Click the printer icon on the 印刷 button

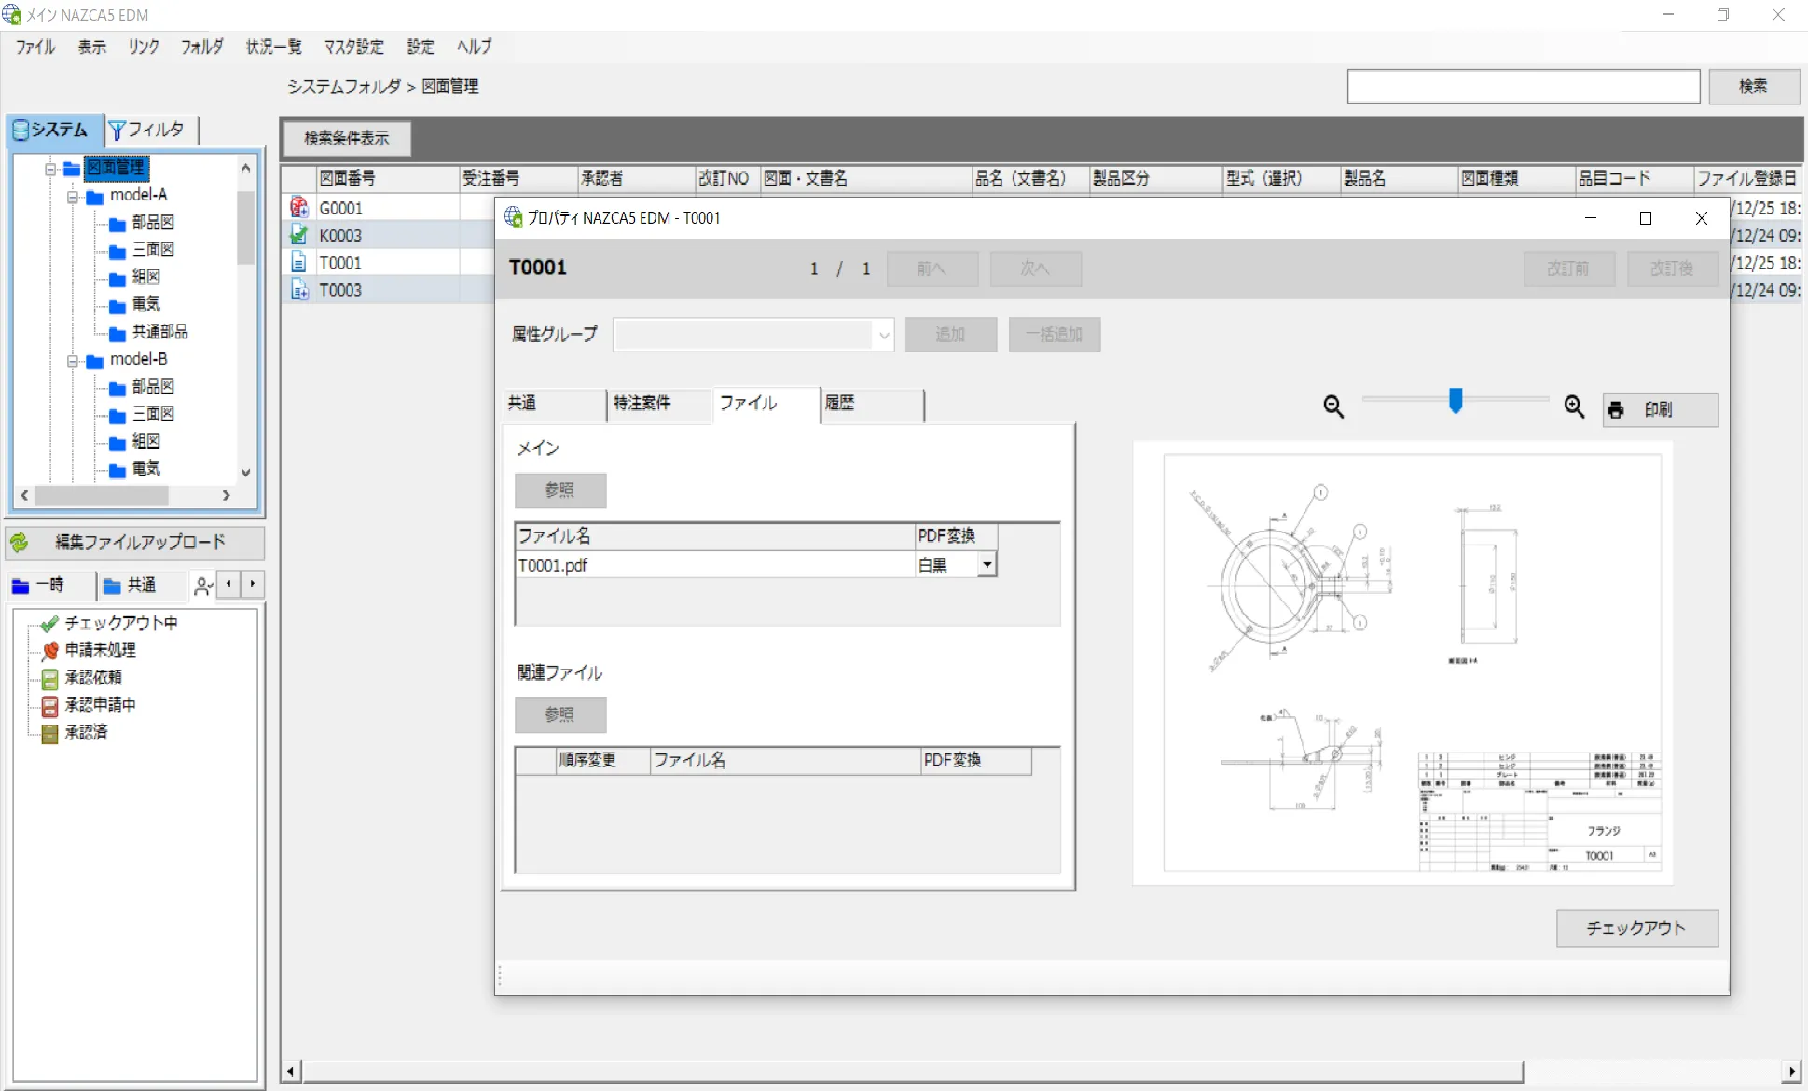[1616, 410]
